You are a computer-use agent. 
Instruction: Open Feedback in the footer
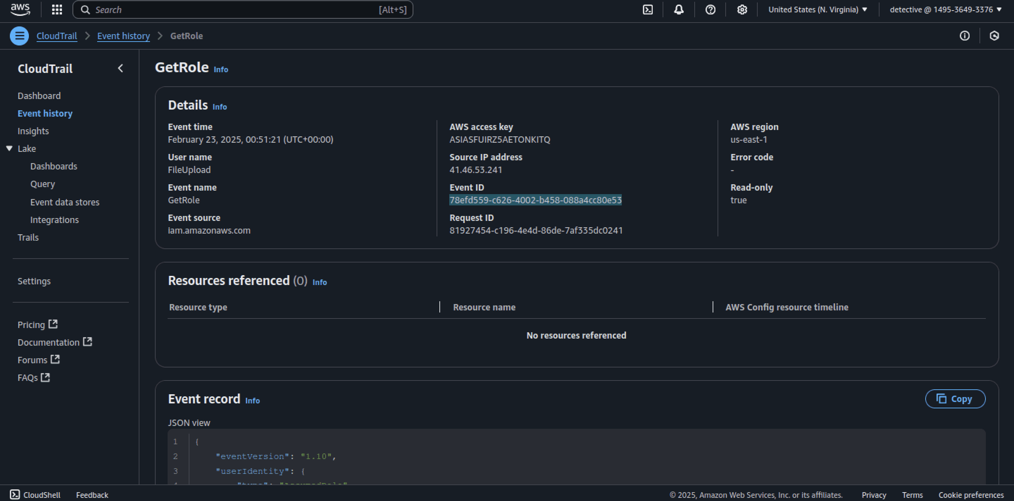[x=92, y=495]
